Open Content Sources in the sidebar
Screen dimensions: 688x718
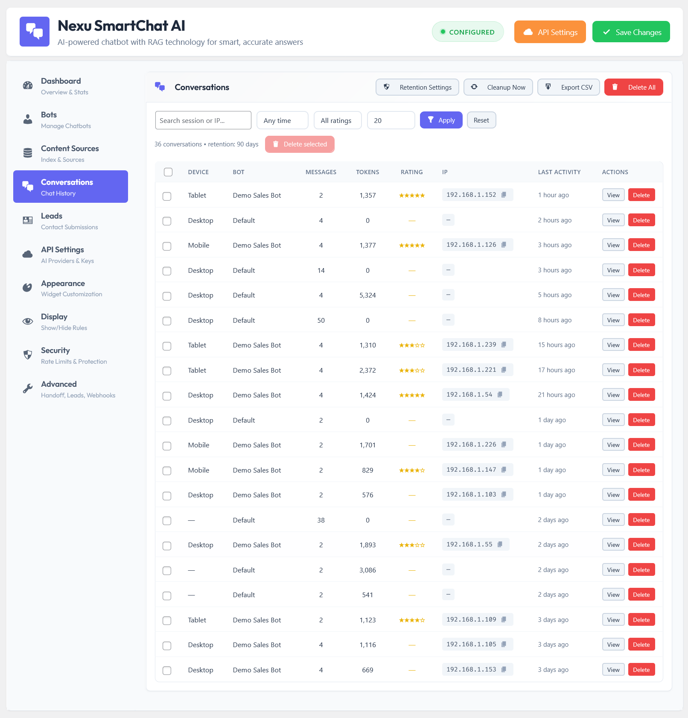click(x=71, y=153)
